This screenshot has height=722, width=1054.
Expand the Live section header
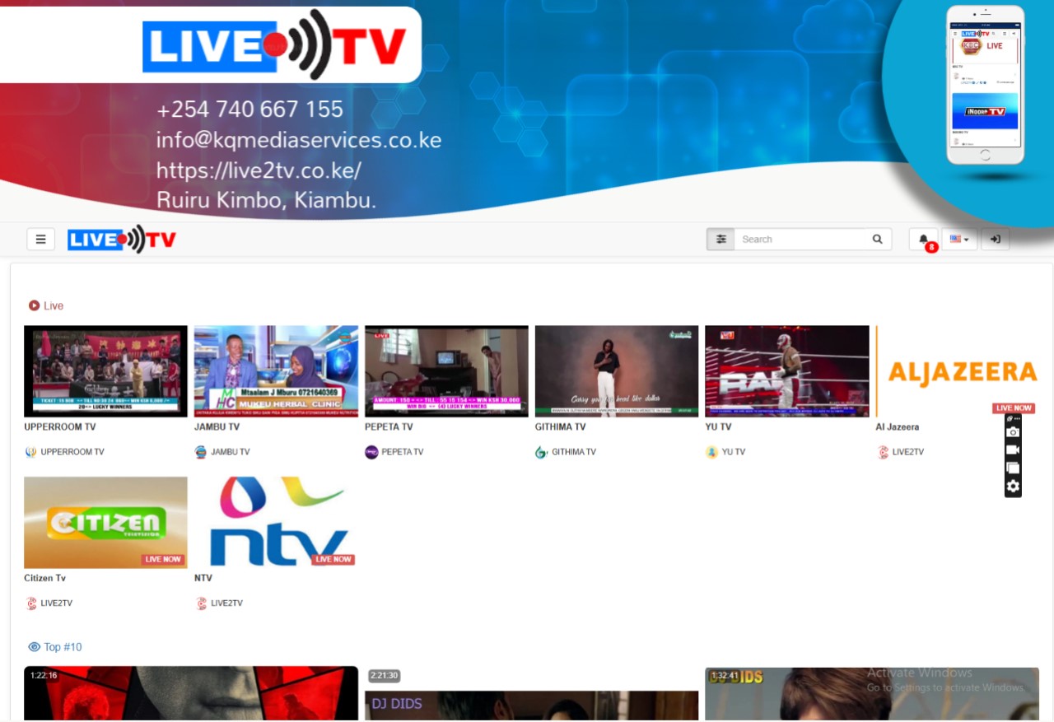(45, 305)
